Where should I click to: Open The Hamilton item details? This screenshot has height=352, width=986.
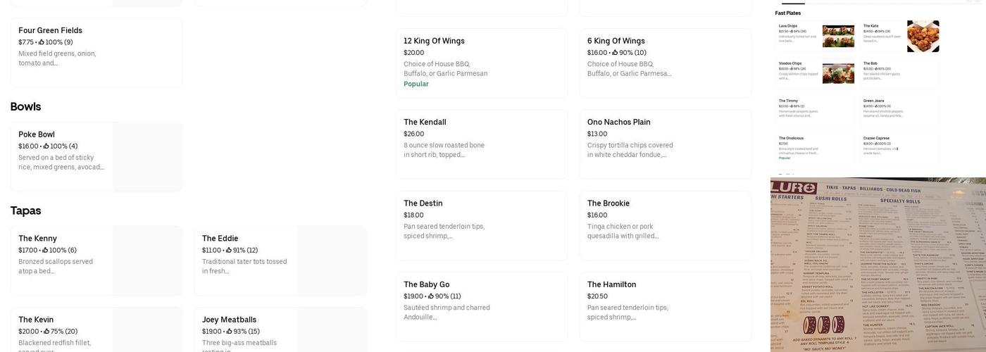click(x=665, y=306)
